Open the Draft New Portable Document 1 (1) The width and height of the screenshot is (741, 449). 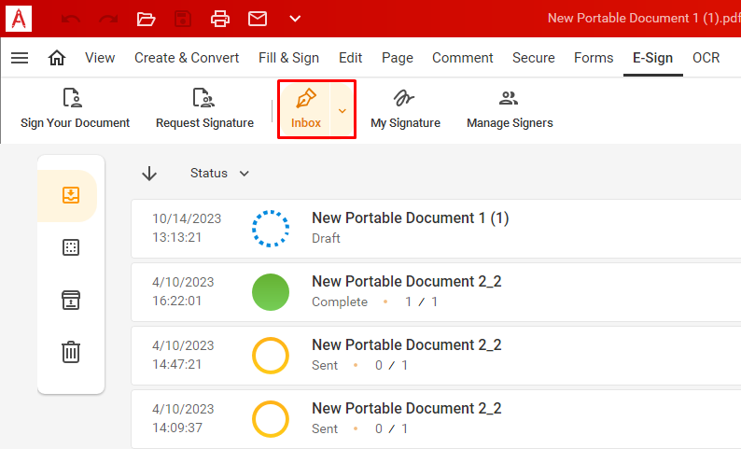[x=436, y=229]
